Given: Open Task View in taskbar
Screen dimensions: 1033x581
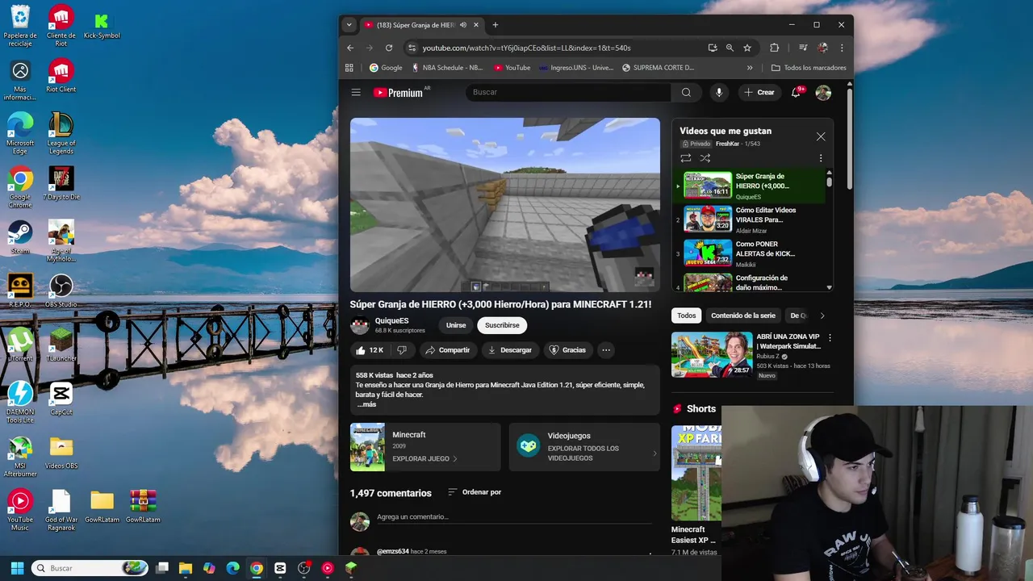Looking at the screenshot, I should click(162, 568).
